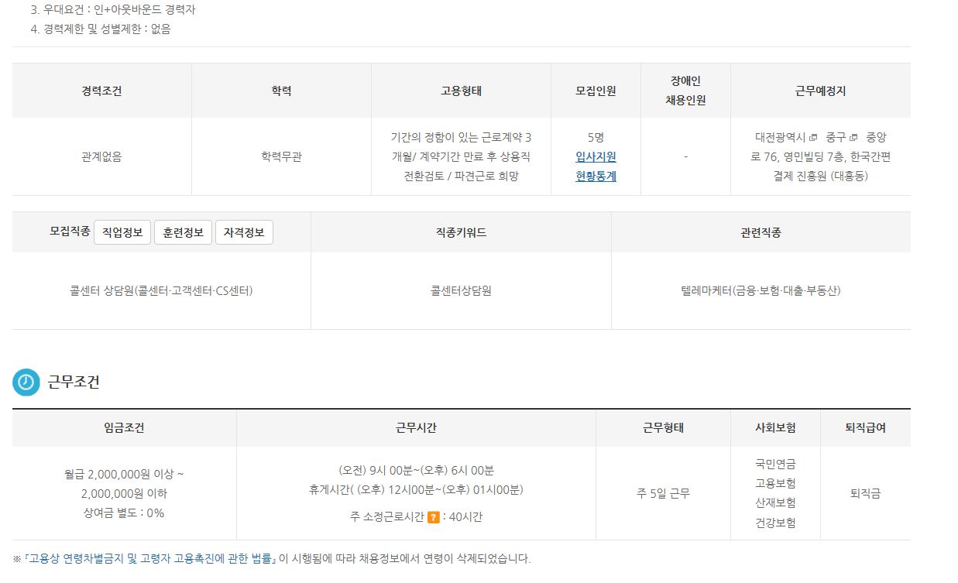Screen dimensions: 958x583
Task: Click the 콜센터상담원 keyword cell
Action: [x=461, y=291]
